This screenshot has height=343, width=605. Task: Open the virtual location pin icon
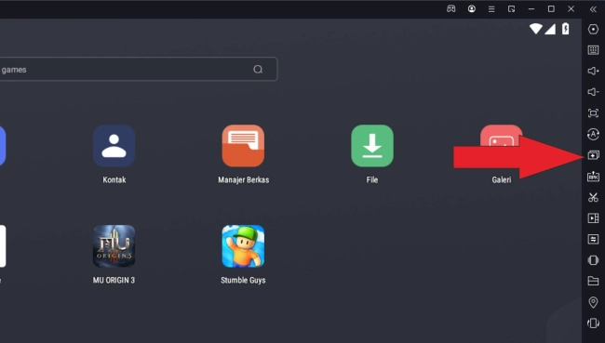point(593,302)
